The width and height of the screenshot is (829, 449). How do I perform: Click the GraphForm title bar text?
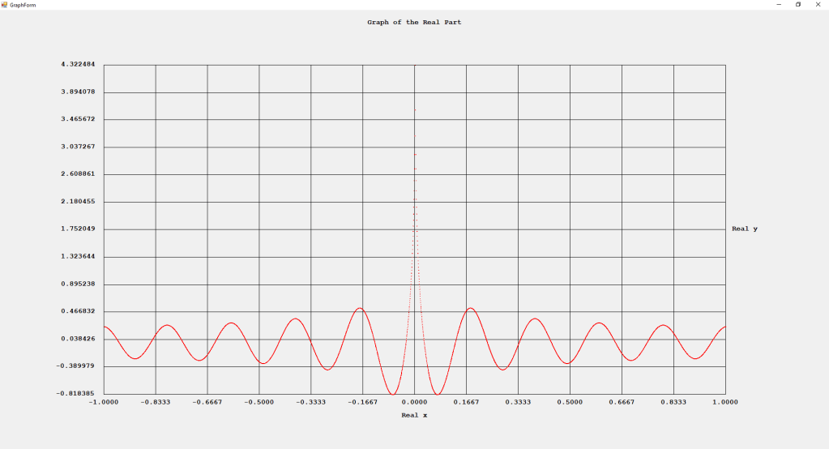tap(23, 5)
